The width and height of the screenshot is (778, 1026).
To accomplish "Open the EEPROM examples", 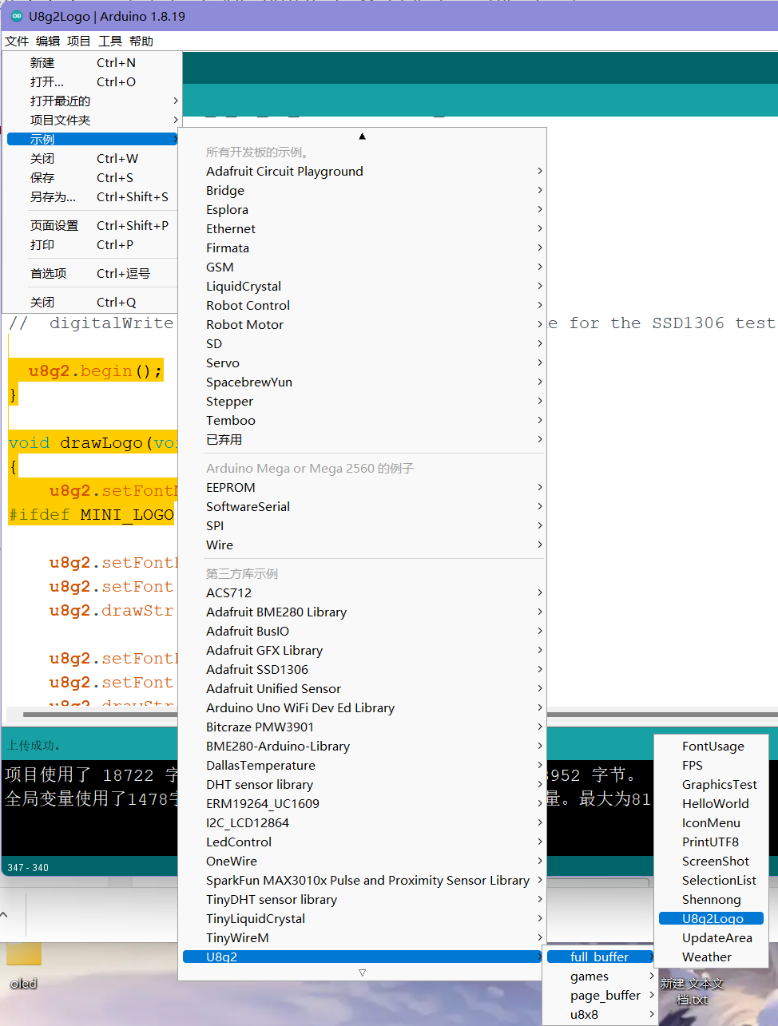I will tap(363, 487).
